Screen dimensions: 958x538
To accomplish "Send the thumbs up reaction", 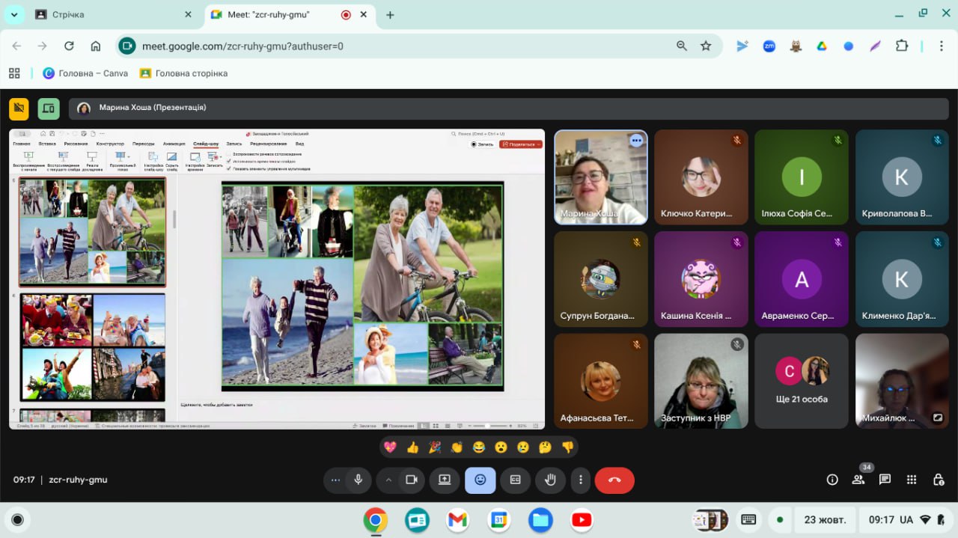I will [412, 447].
